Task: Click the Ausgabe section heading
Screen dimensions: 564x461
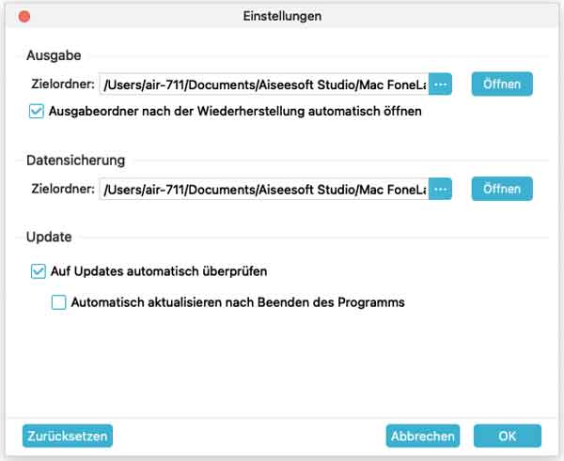Action: [54, 55]
